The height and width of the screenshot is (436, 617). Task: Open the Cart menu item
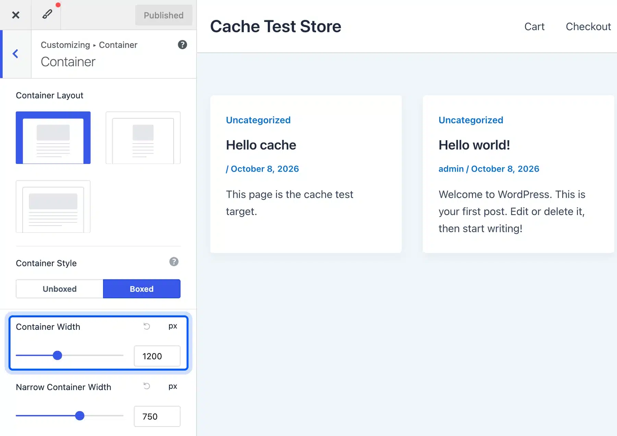point(534,26)
